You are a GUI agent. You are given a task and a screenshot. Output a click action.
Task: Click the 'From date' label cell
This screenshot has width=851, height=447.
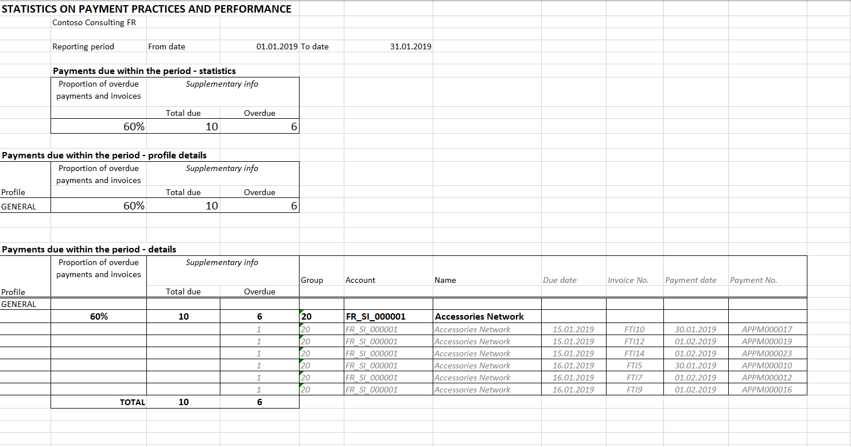click(x=166, y=46)
